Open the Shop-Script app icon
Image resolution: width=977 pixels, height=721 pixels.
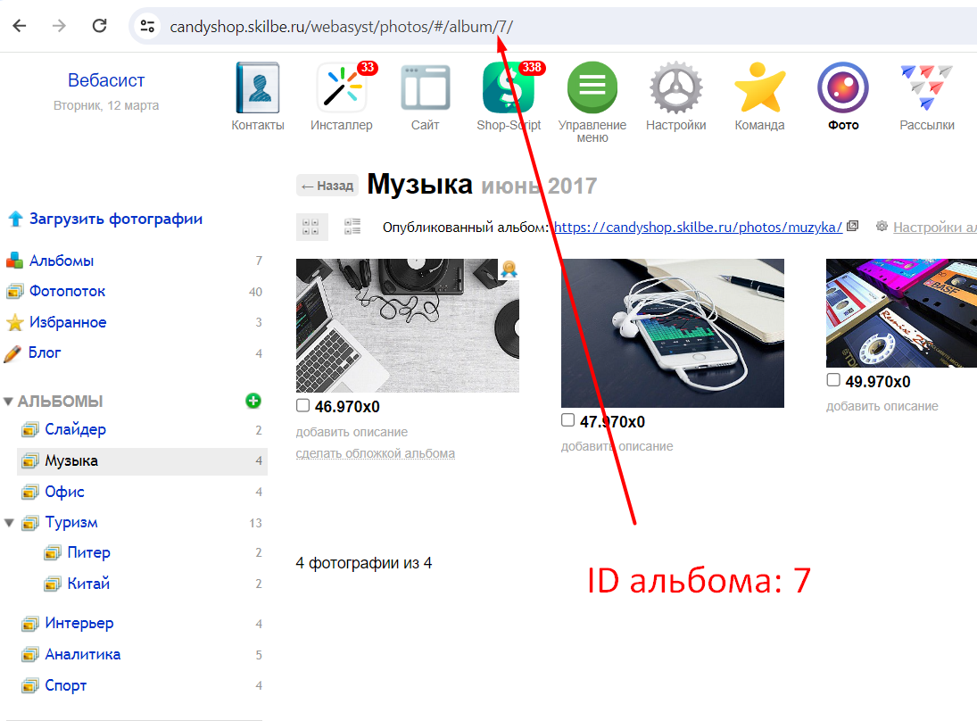pyautogui.click(x=508, y=88)
